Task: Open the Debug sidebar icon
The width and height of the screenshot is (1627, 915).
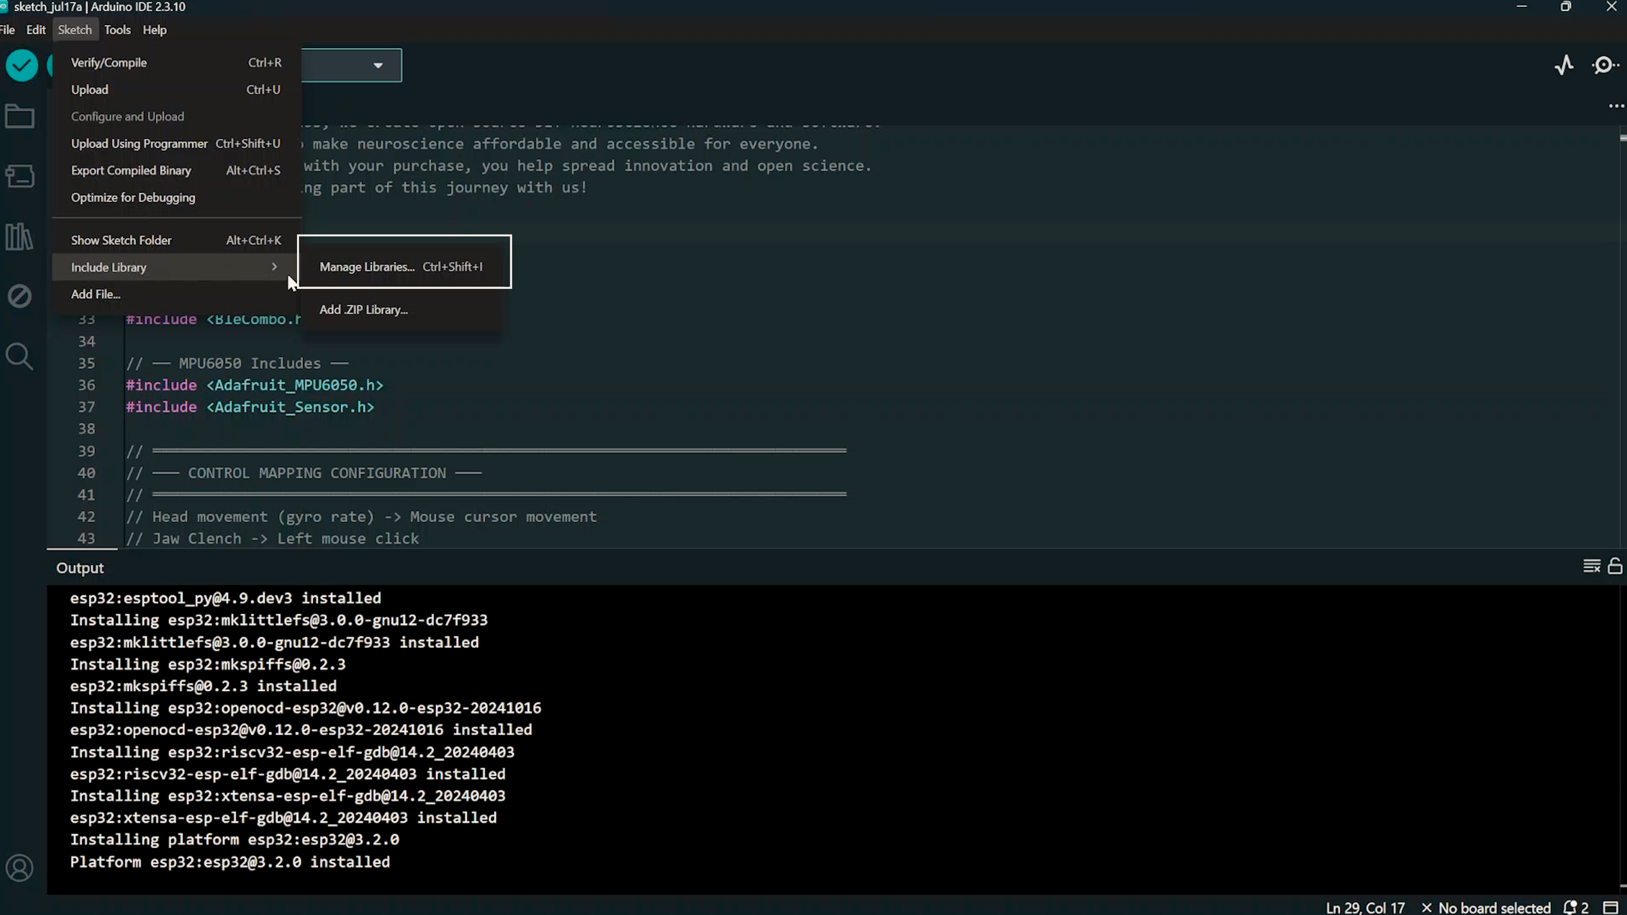Action: point(20,296)
